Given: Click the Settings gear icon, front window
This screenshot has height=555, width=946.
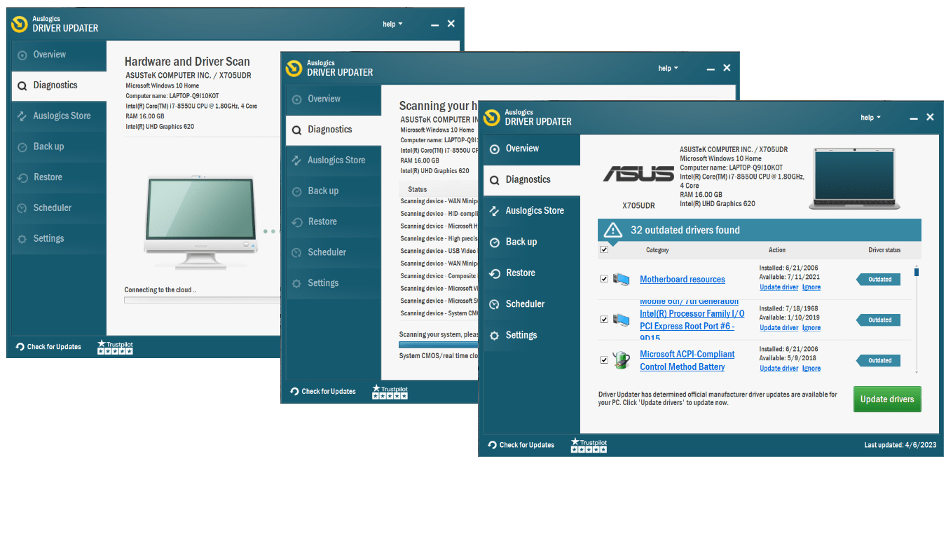Looking at the screenshot, I should (495, 336).
